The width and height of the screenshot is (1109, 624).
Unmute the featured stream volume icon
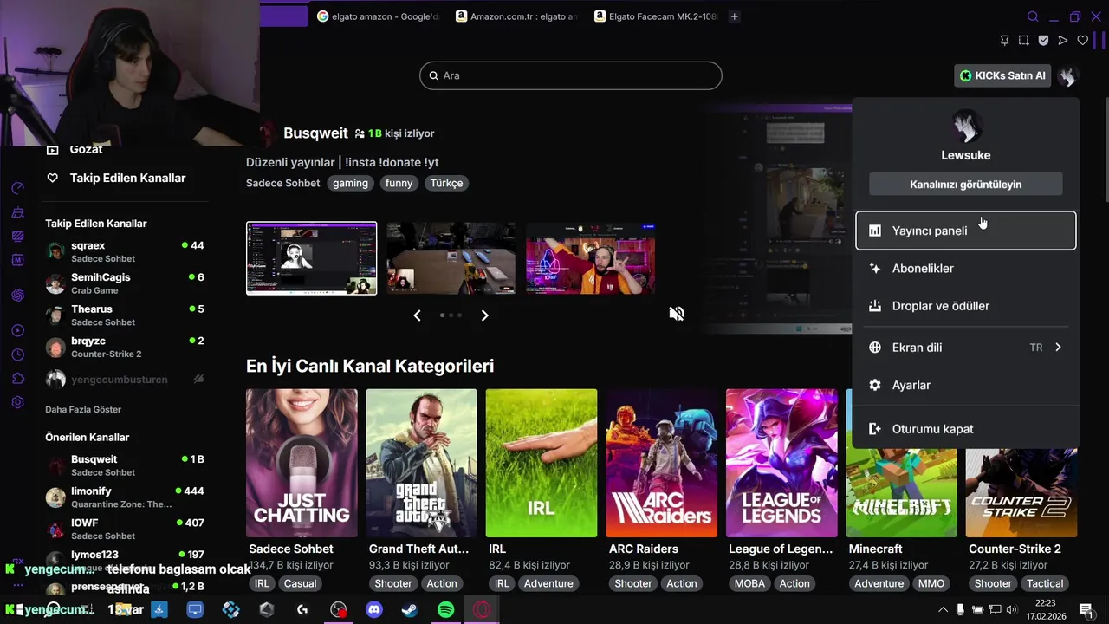coord(677,314)
